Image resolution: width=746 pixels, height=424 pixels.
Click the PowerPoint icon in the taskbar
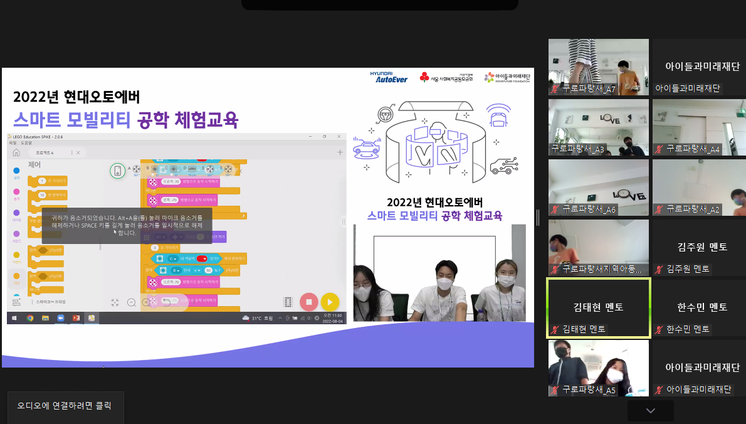76,318
